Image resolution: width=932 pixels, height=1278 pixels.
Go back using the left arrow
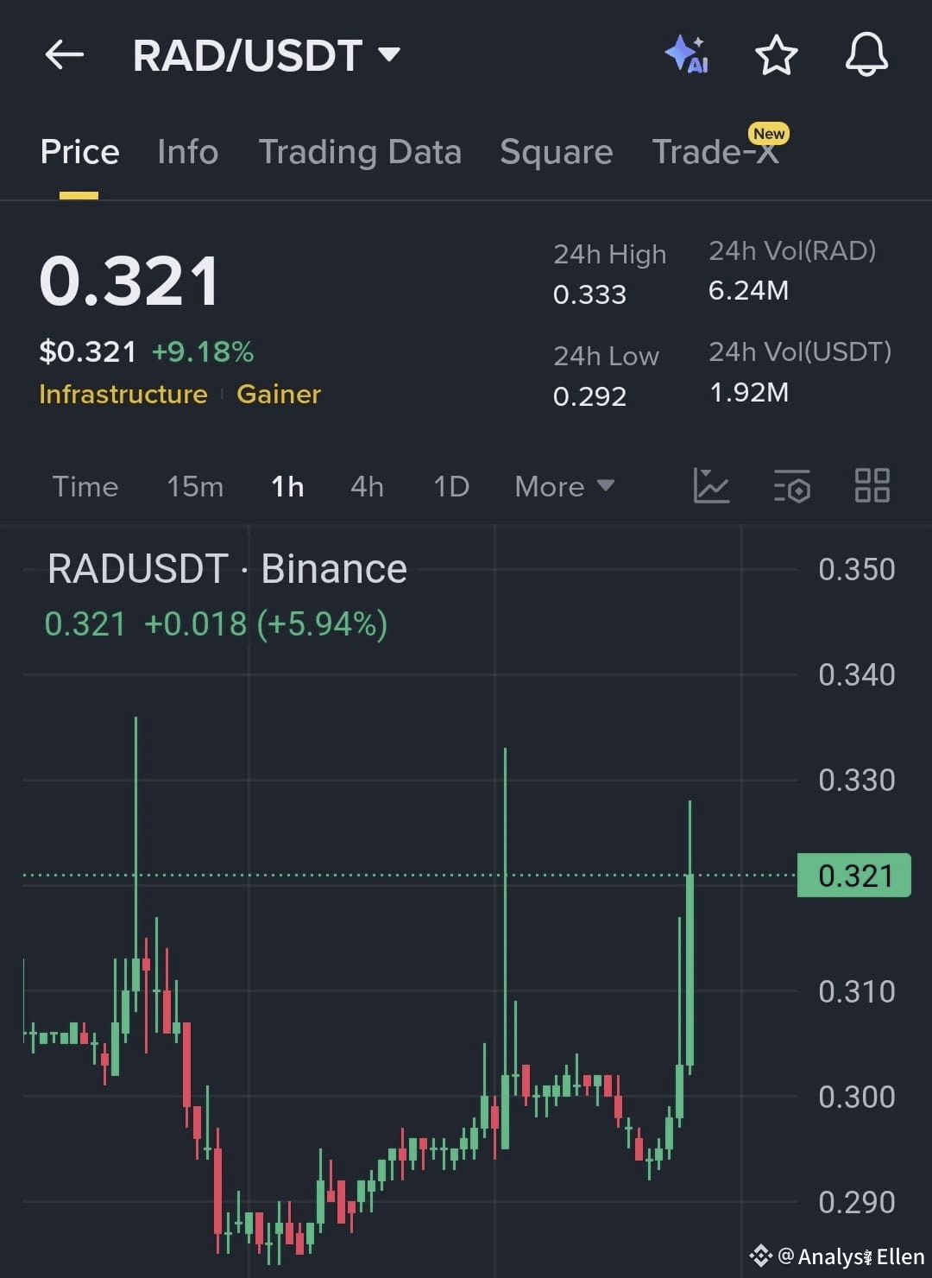tap(65, 55)
